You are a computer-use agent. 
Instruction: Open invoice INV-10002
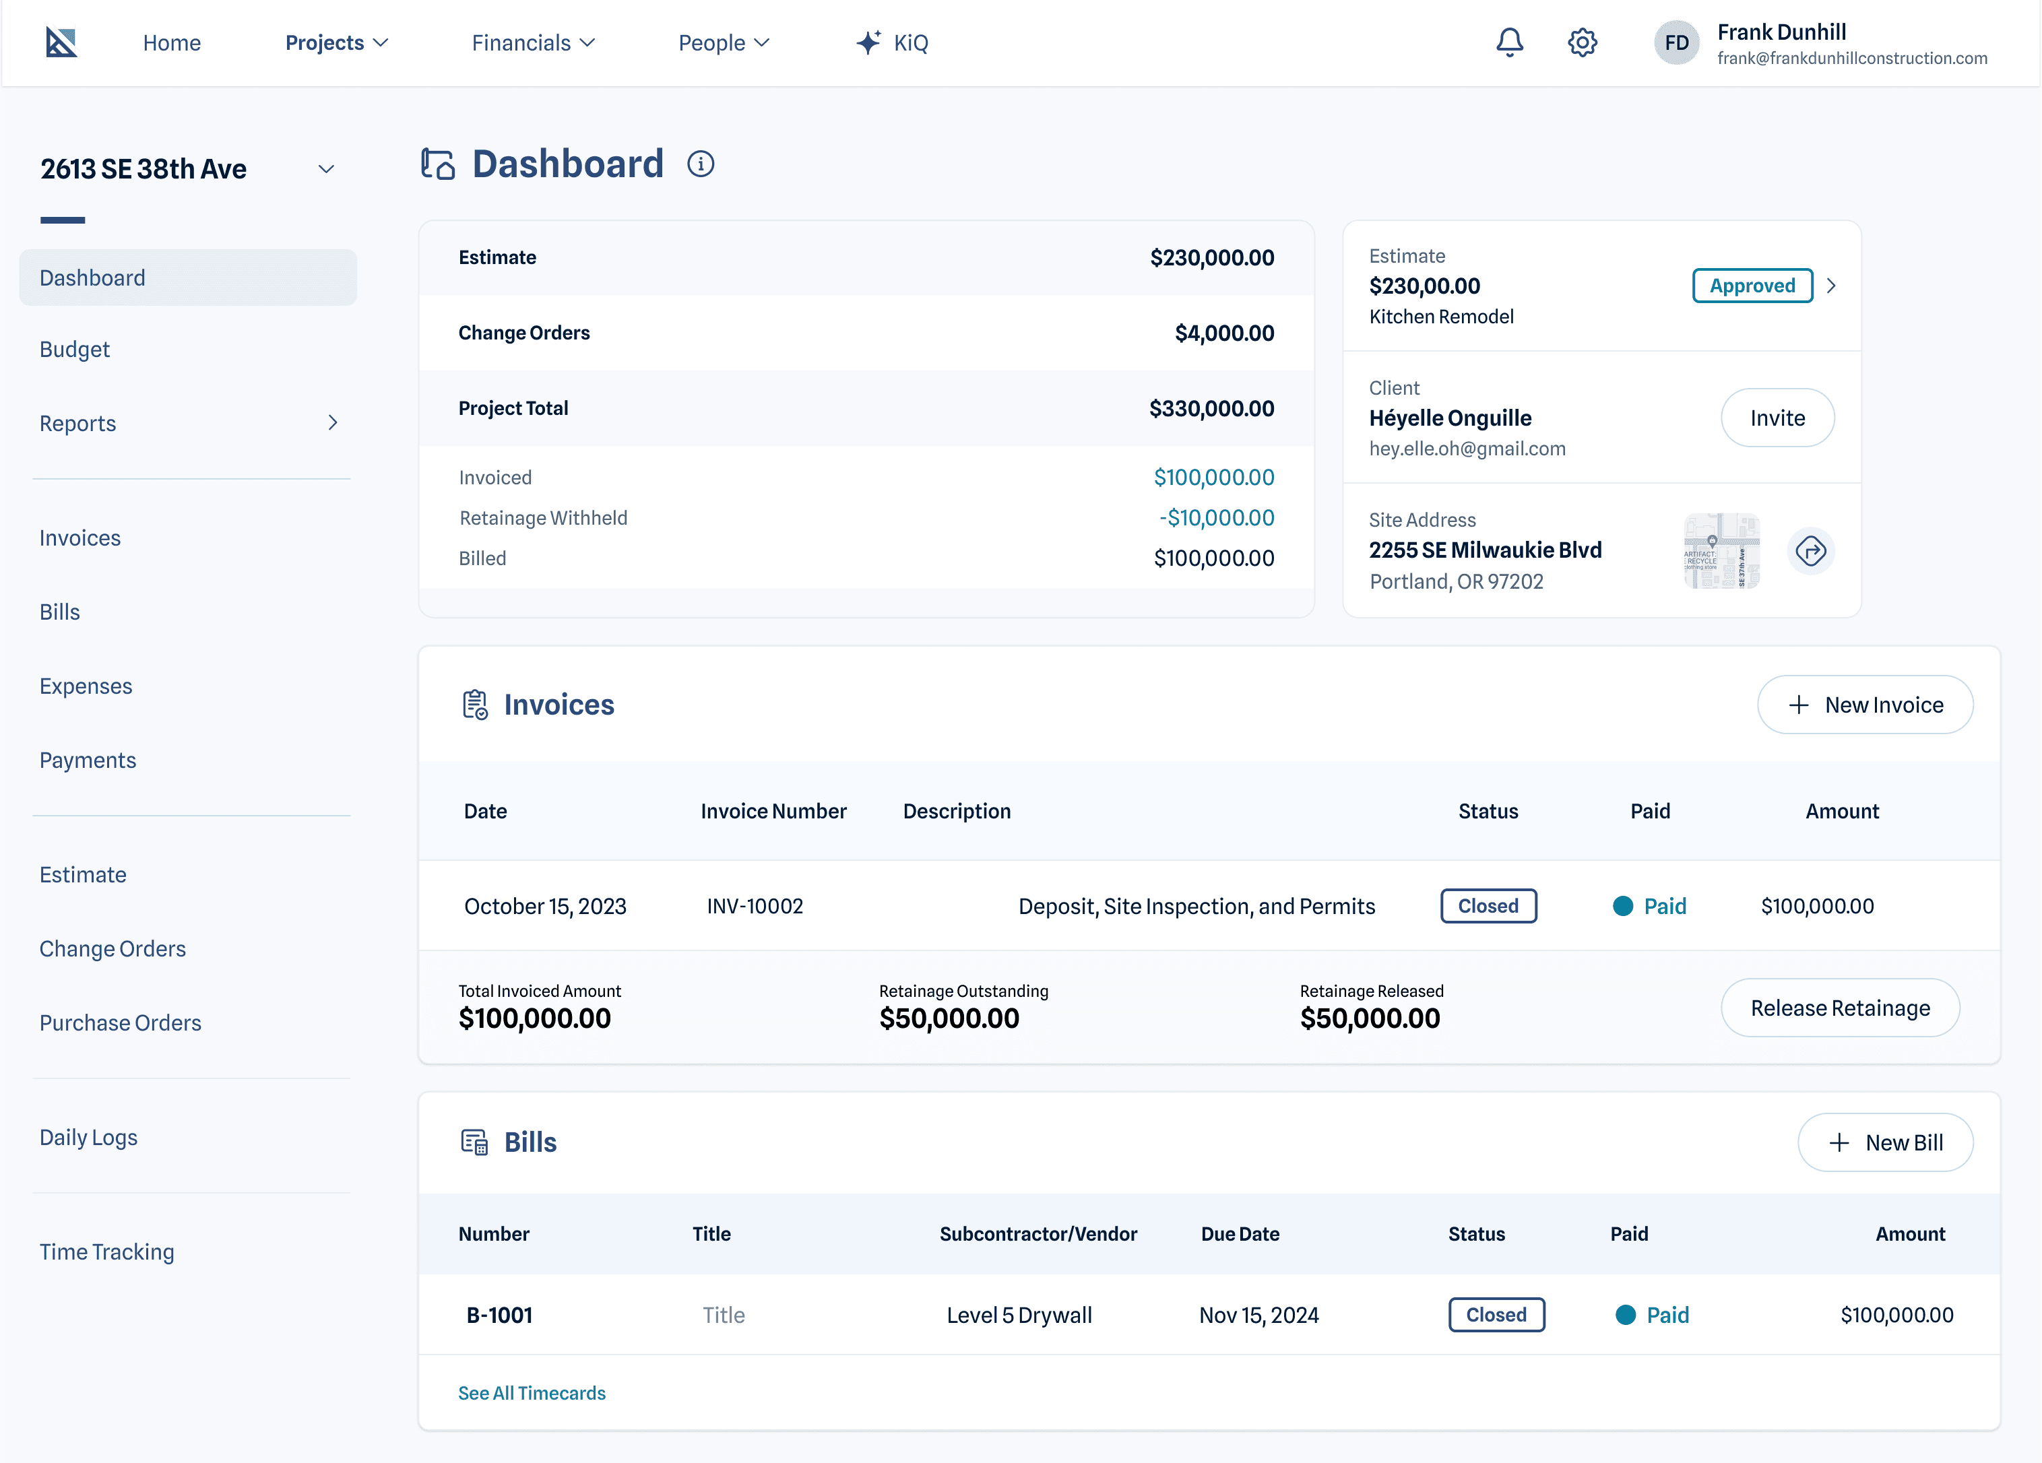[755, 907]
